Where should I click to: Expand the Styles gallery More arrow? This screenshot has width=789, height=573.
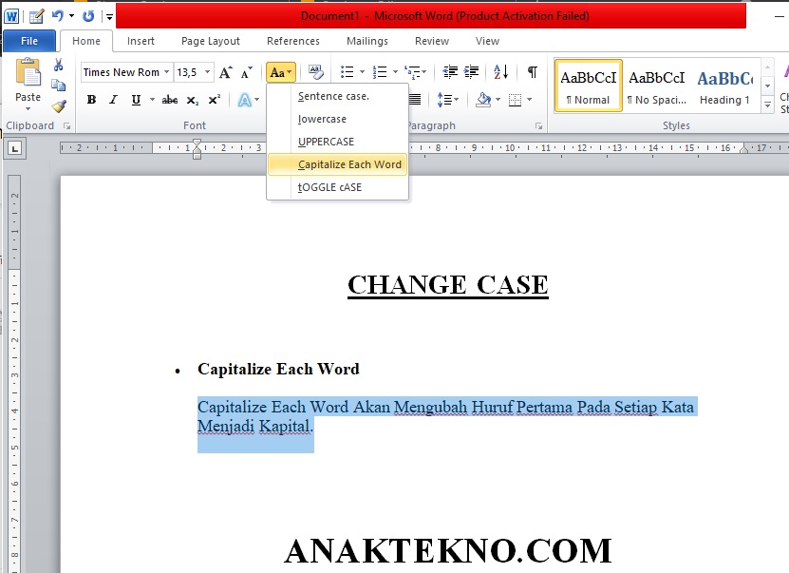point(767,105)
